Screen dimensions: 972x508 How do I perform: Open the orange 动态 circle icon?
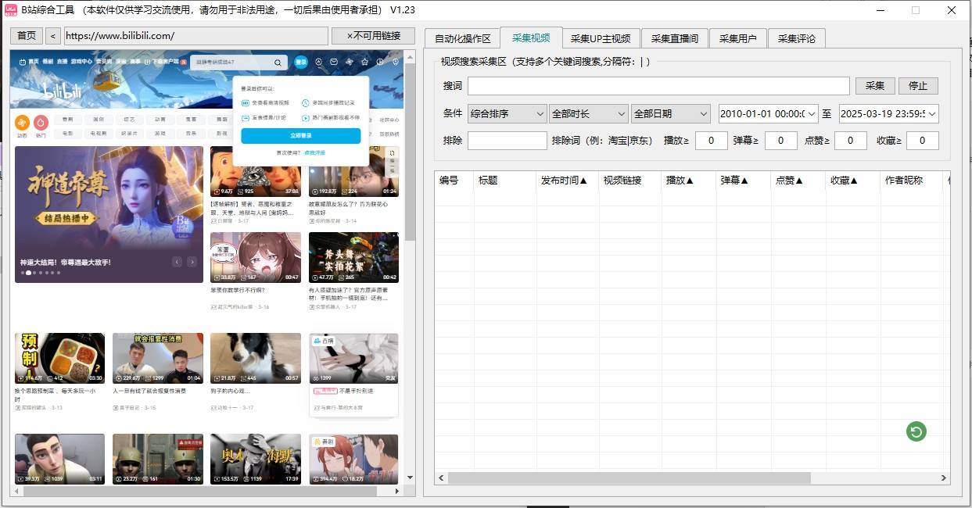(22, 123)
